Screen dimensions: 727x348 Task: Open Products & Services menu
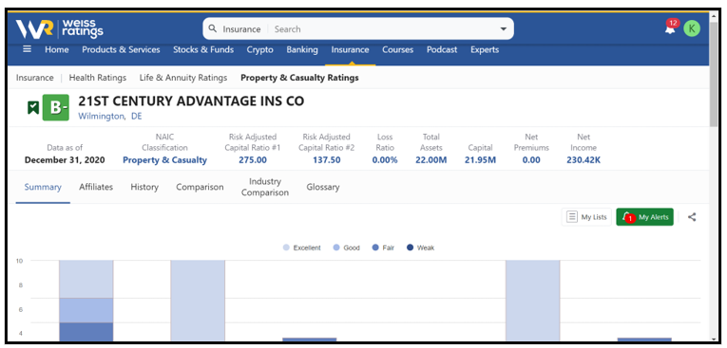click(x=121, y=49)
